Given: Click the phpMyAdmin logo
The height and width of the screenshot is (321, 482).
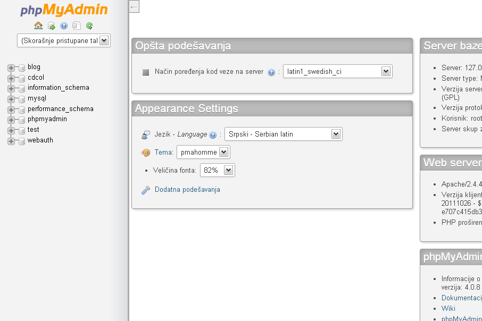Looking at the screenshot, I should click(x=64, y=10).
